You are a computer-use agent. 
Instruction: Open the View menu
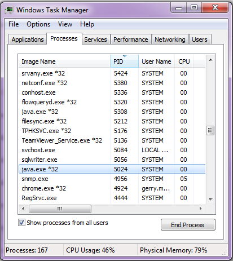point(65,24)
